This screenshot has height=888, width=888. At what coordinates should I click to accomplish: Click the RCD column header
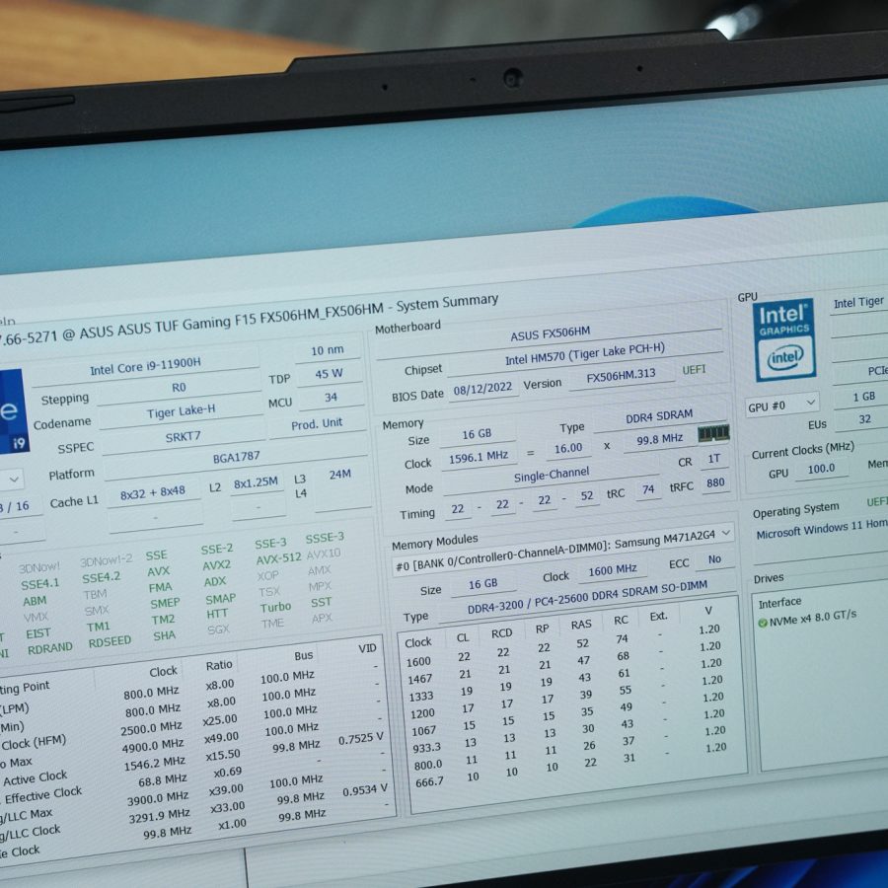click(x=502, y=633)
